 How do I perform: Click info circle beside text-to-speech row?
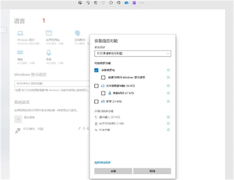point(168,86)
